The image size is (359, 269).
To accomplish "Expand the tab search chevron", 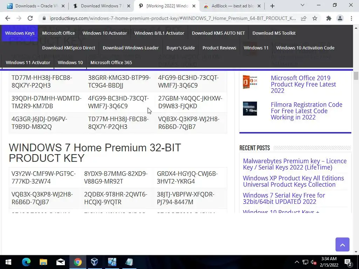I will (303, 5).
